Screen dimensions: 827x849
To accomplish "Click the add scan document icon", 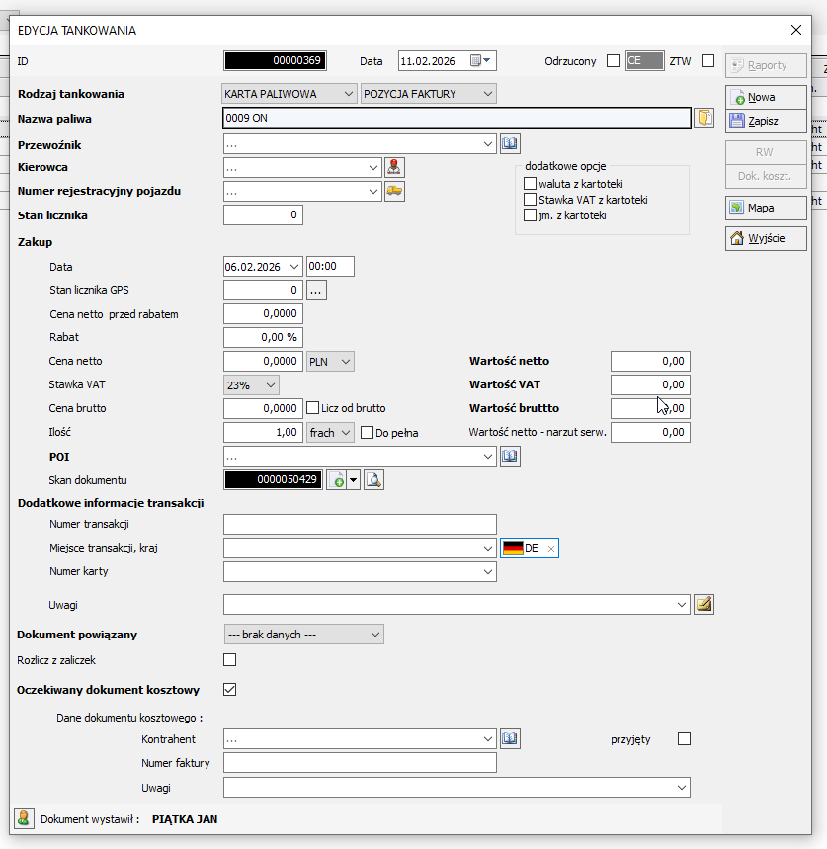I will 338,480.
